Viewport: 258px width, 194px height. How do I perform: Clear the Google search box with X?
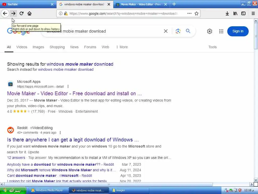tap(166, 31)
